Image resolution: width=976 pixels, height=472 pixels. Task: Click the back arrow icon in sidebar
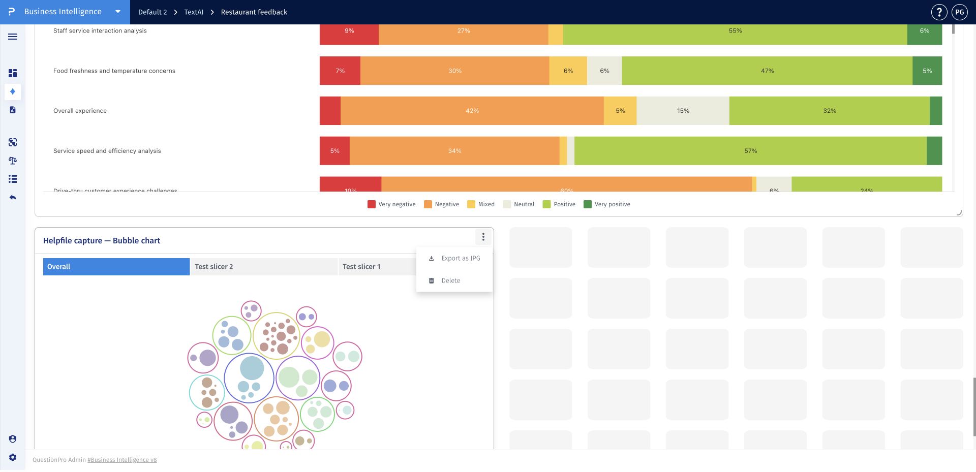pos(13,197)
